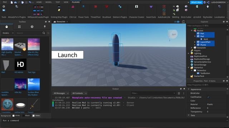Click the GeomTools plugin icon
229x128 pixels.
click(151, 7)
